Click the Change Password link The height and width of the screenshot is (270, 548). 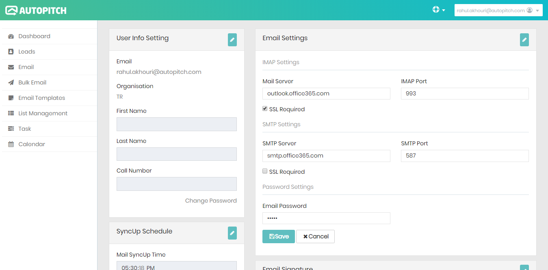click(x=211, y=201)
